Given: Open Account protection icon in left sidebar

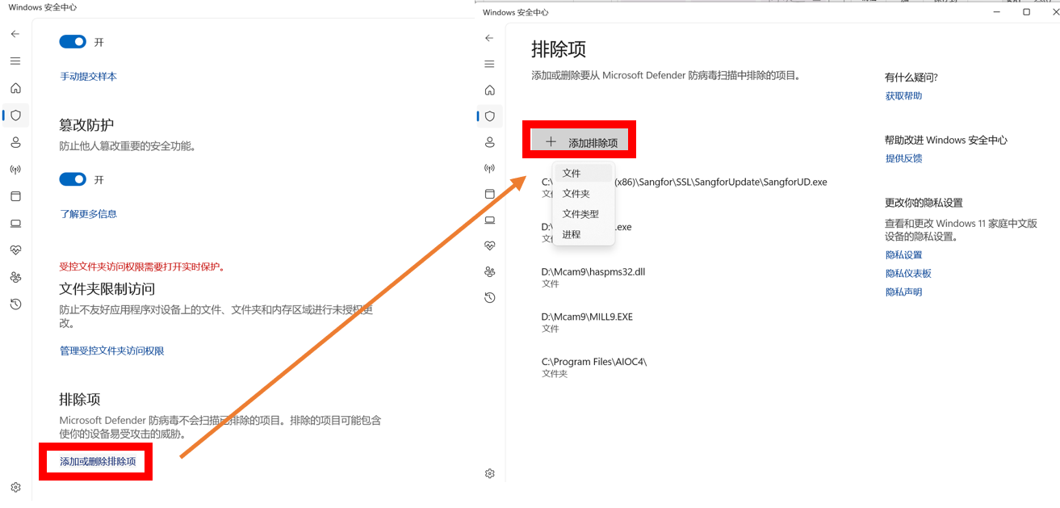Looking at the screenshot, I should (15, 142).
